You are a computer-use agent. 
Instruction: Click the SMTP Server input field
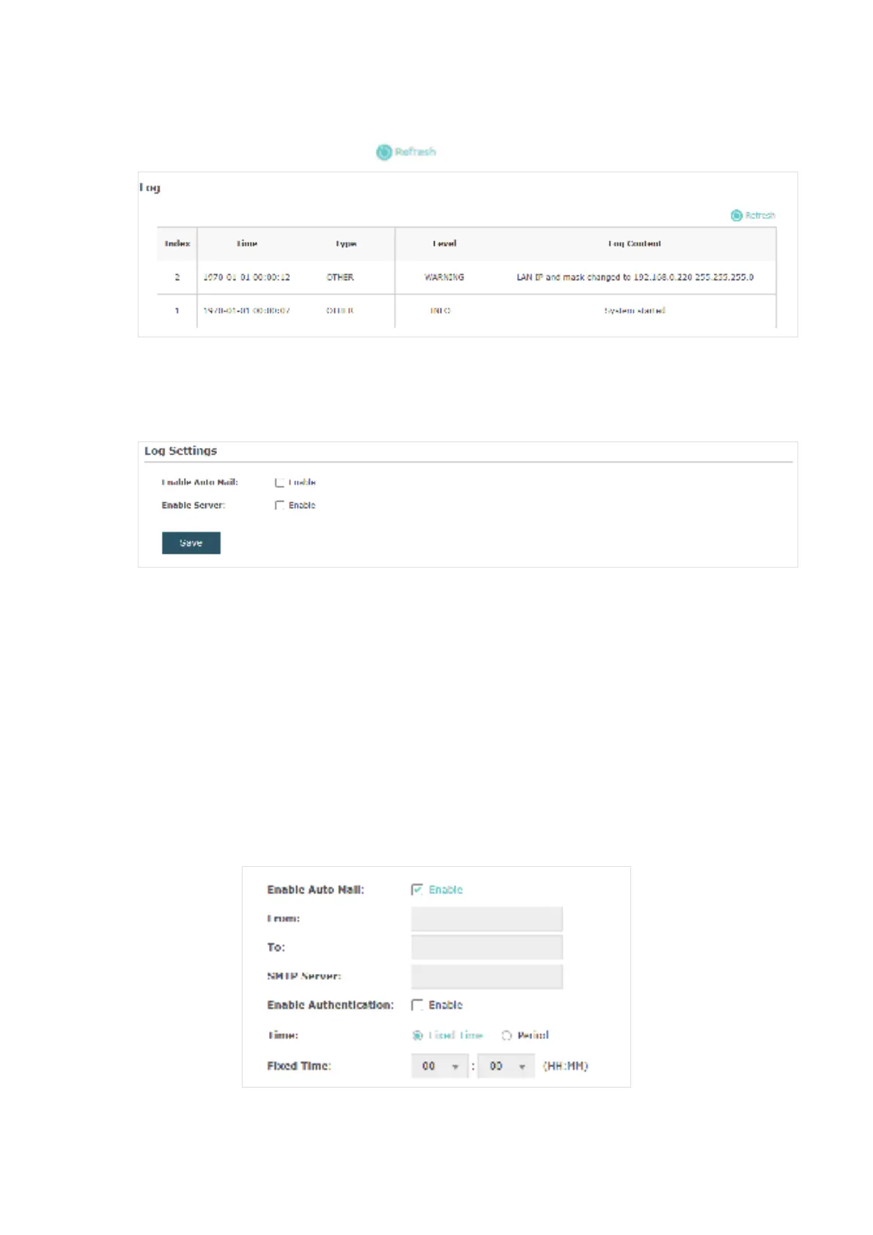pyautogui.click(x=487, y=977)
